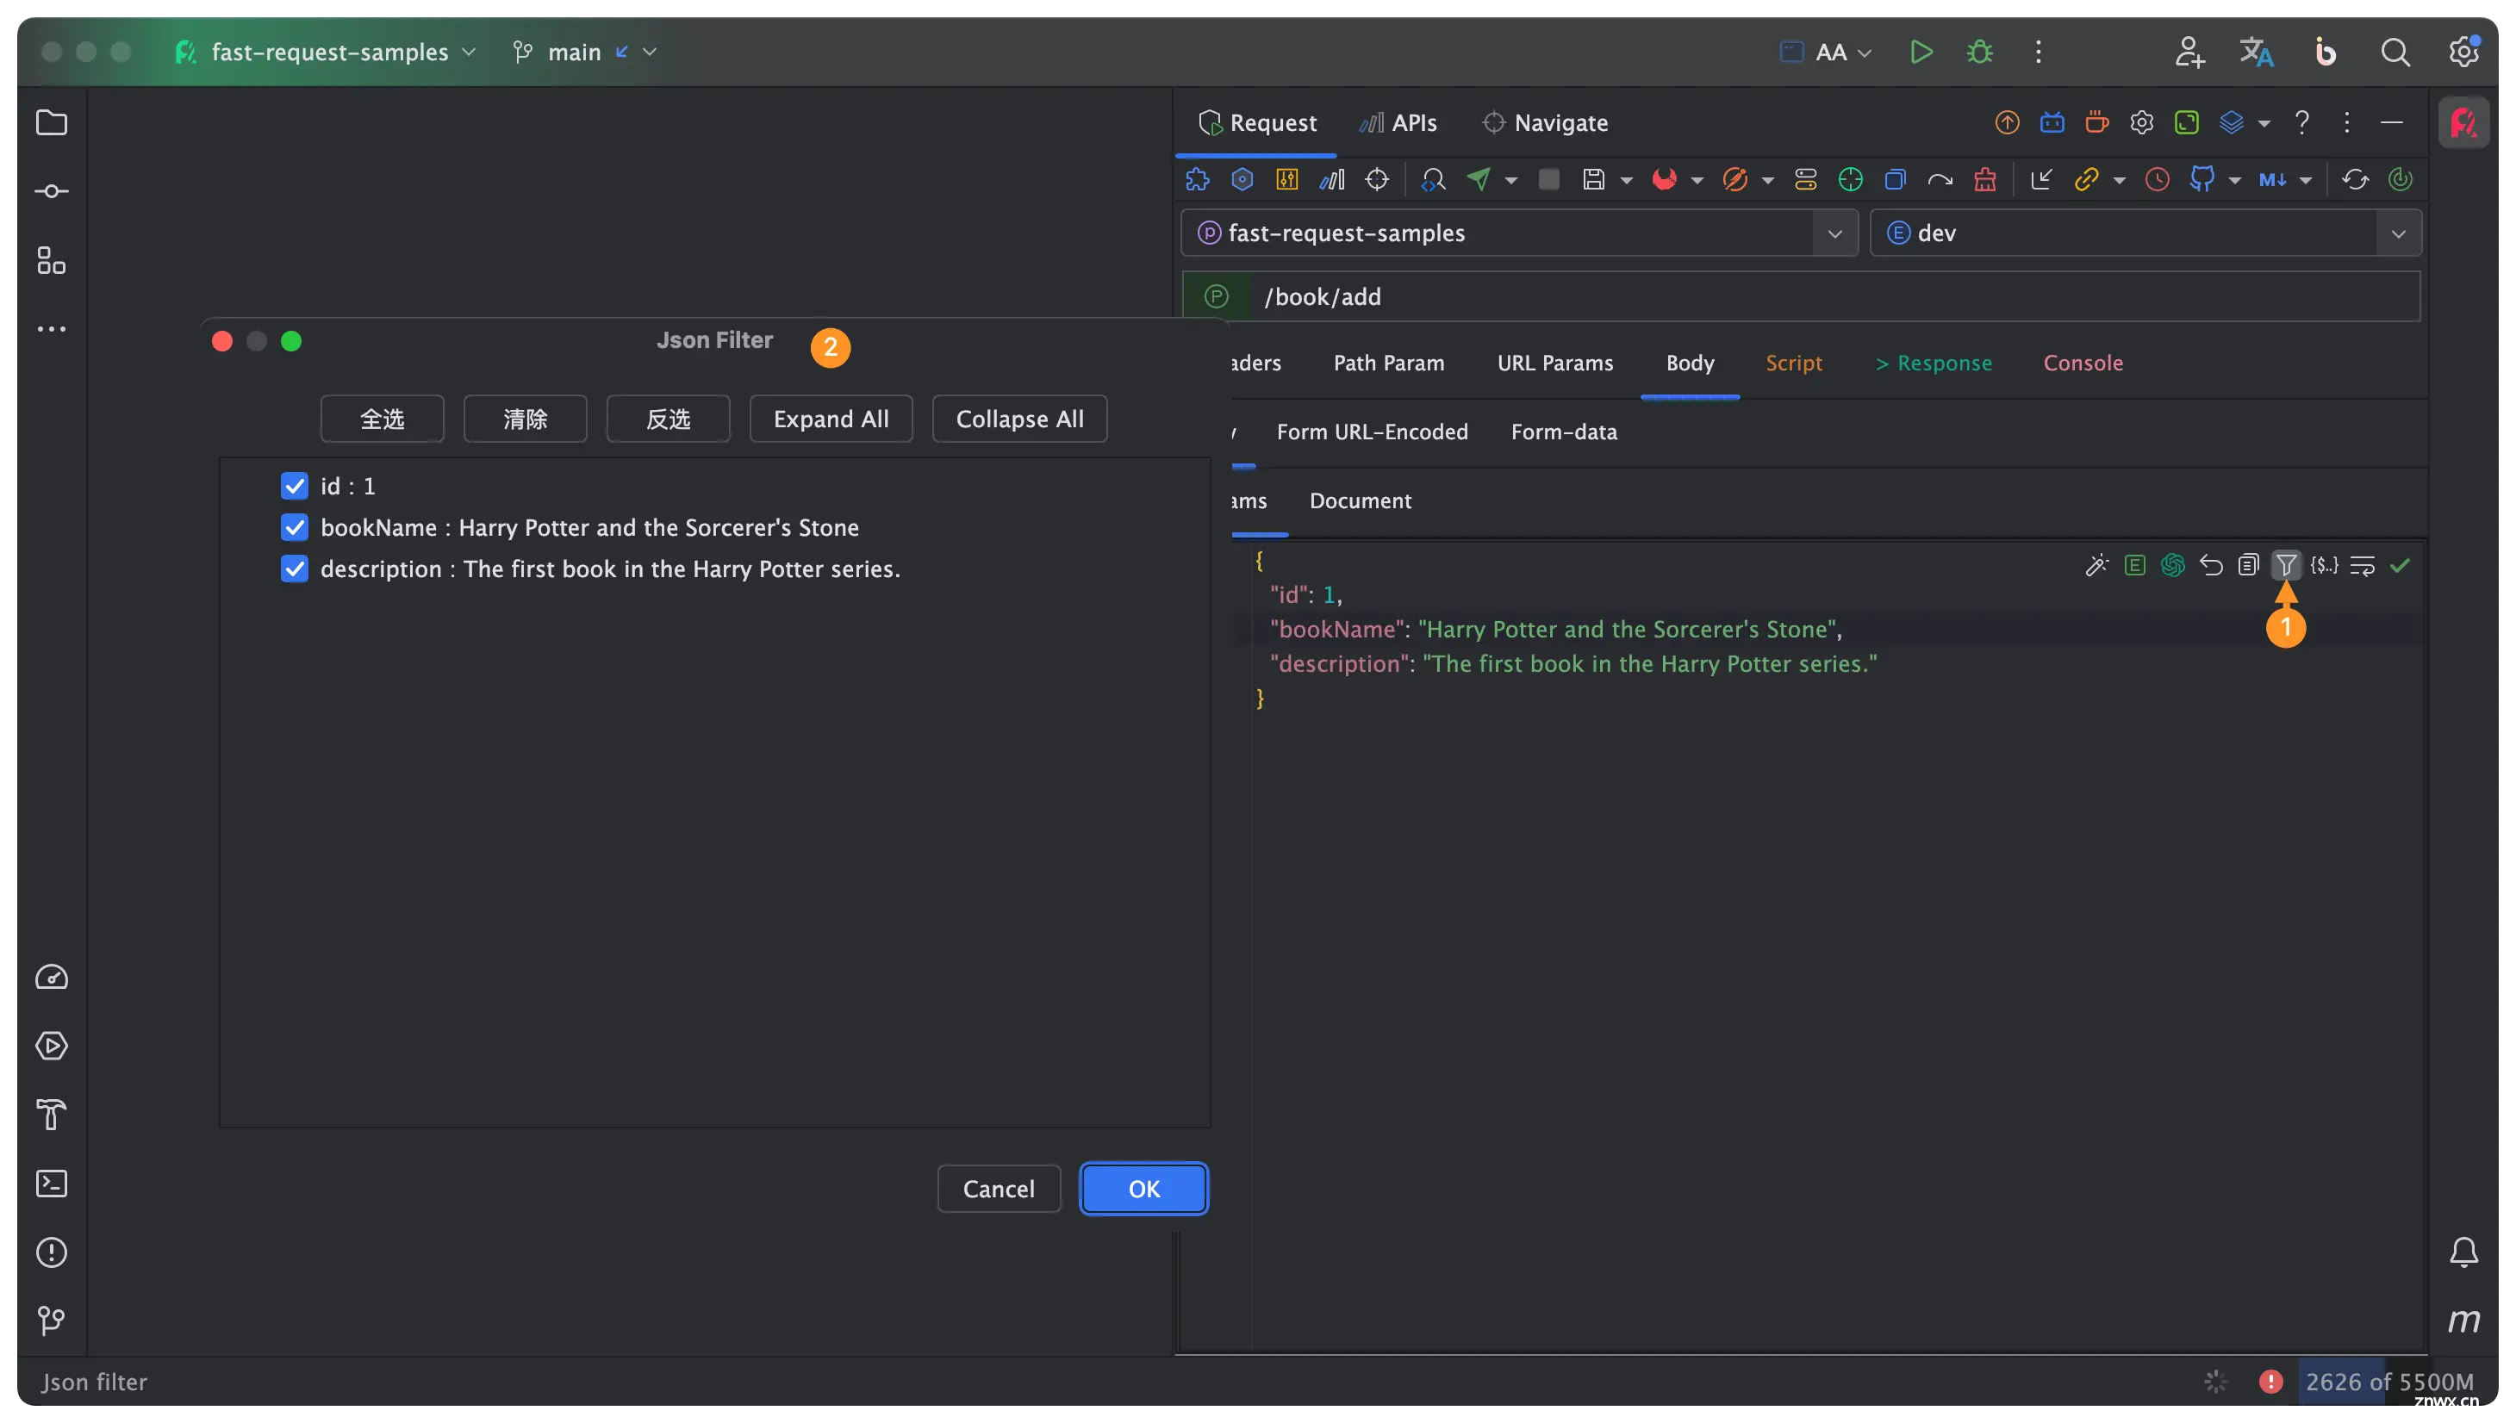Switch to the Script tab
This screenshot has width=2516, height=1423.
[x=1794, y=363]
